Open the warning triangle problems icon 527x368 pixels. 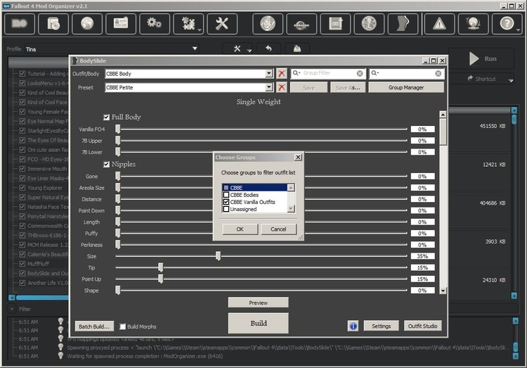439,24
